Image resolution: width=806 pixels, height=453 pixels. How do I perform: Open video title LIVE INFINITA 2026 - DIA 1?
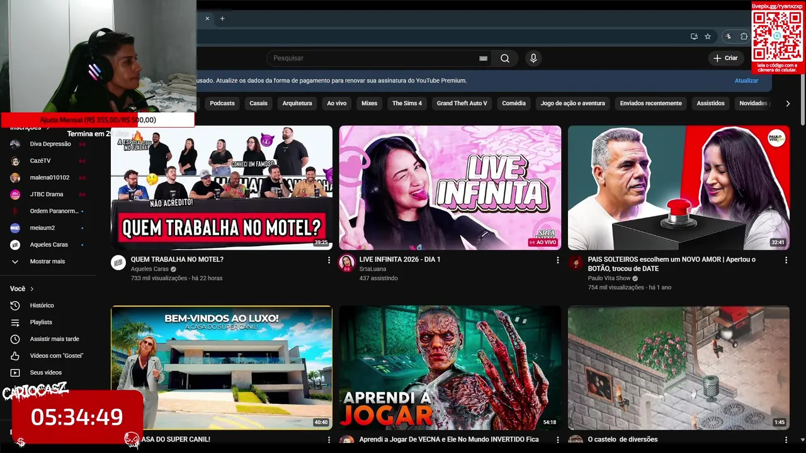pyautogui.click(x=400, y=259)
